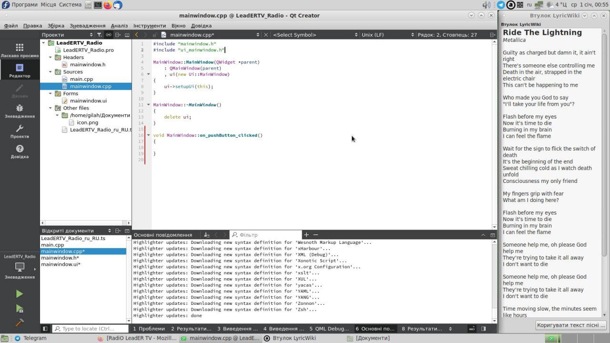Click the Фільтр filter input field

pos(265,235)
